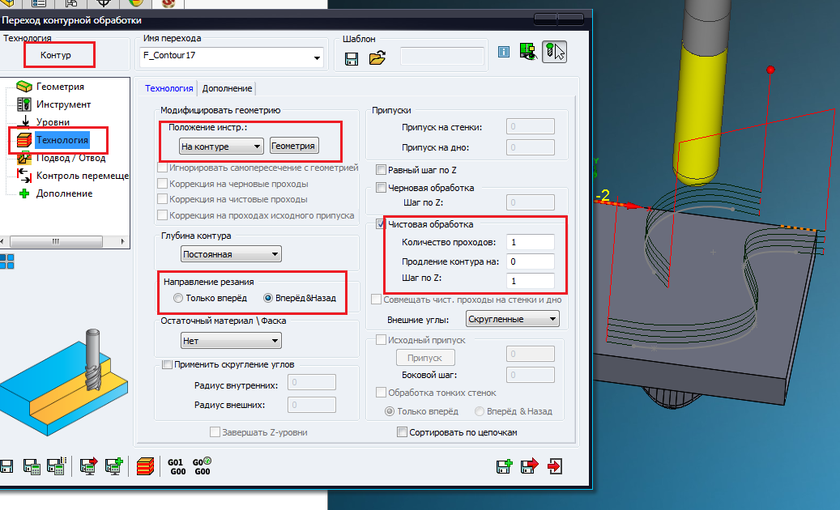Expand the Имя перехода F_Contour17 dropdown
This screenshot has height=510, width=840.
click(317, 57)
